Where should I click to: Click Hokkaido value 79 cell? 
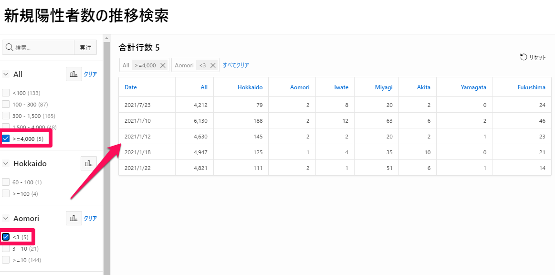(x=241, y=105)
